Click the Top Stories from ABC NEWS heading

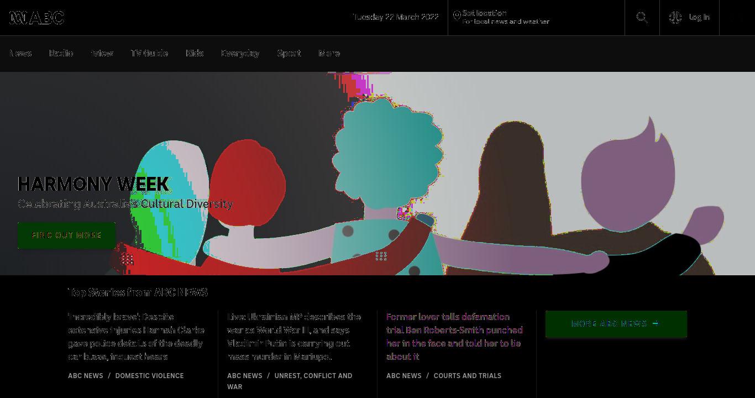(x=138, y=292)
